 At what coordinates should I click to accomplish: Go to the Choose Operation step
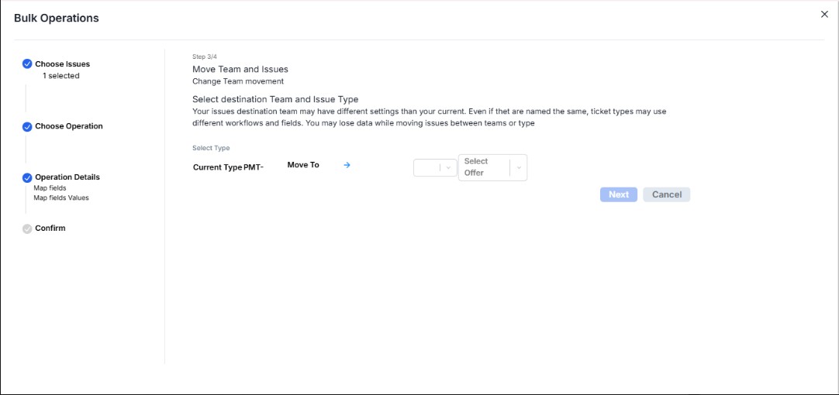[69, 127]
